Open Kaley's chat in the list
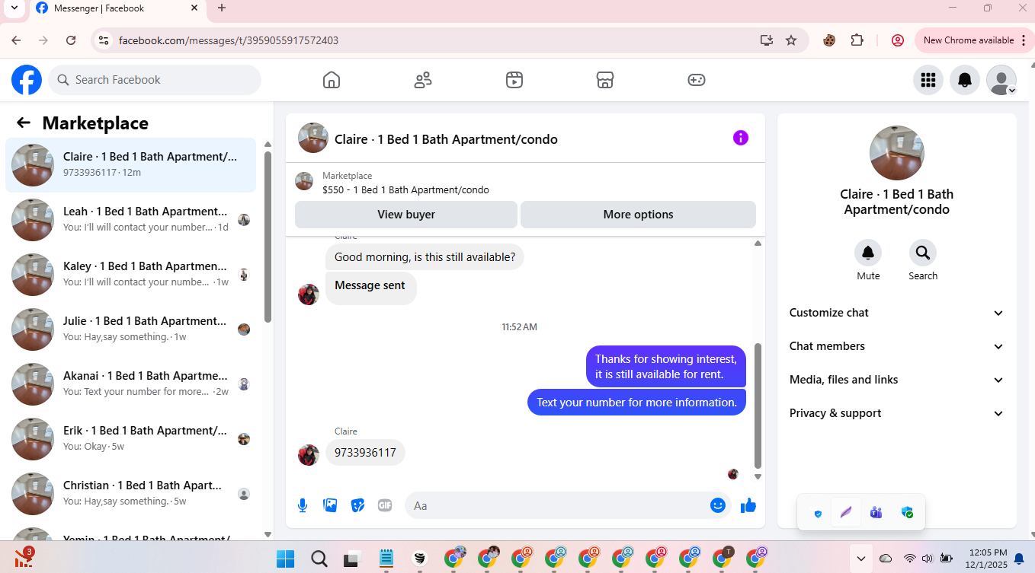Image resolution: width=1035 pixels, height=573 pixels. click(131, 275)
